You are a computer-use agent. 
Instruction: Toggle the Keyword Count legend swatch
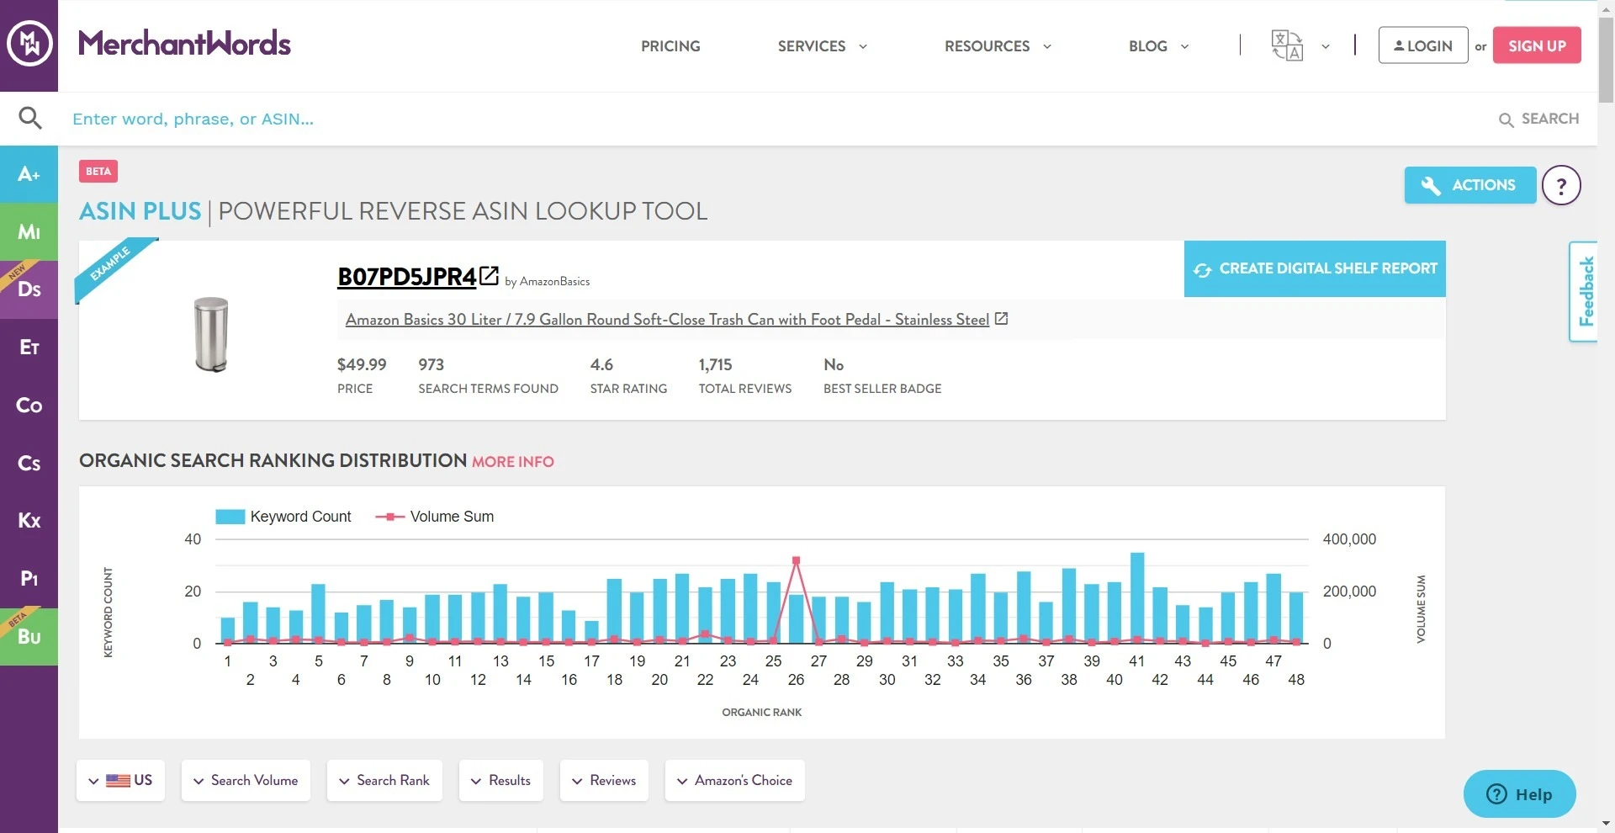[x=230, y=517]
